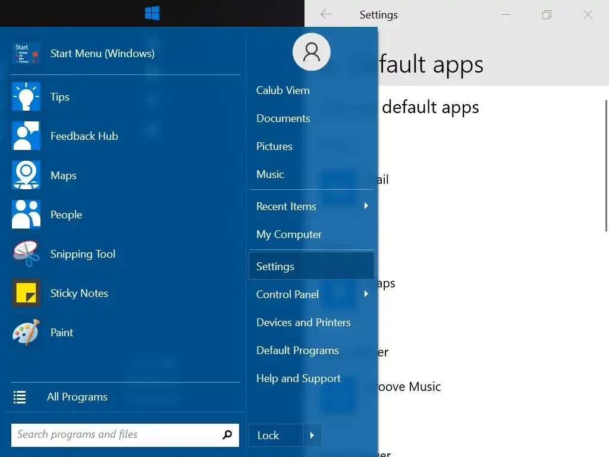Expand the Control Panel submenu arrow
609x457 pixels.
tap(366, 294)
